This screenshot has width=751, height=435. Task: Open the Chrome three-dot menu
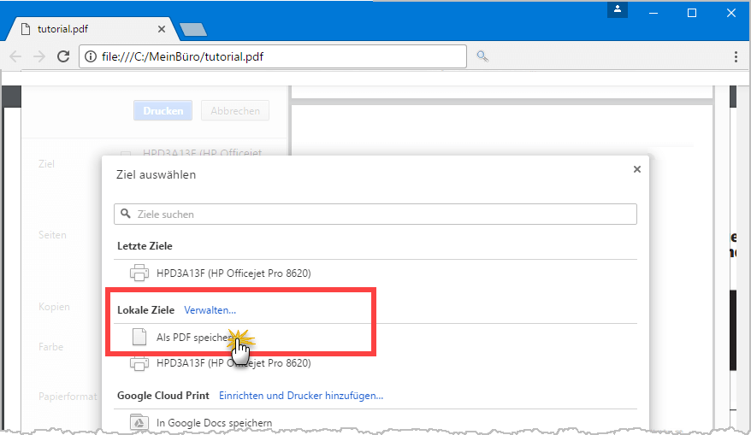click(x=736, y=56)
